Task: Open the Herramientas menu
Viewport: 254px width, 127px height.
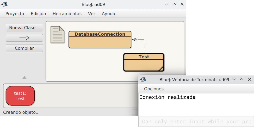Action: point(67,14)
